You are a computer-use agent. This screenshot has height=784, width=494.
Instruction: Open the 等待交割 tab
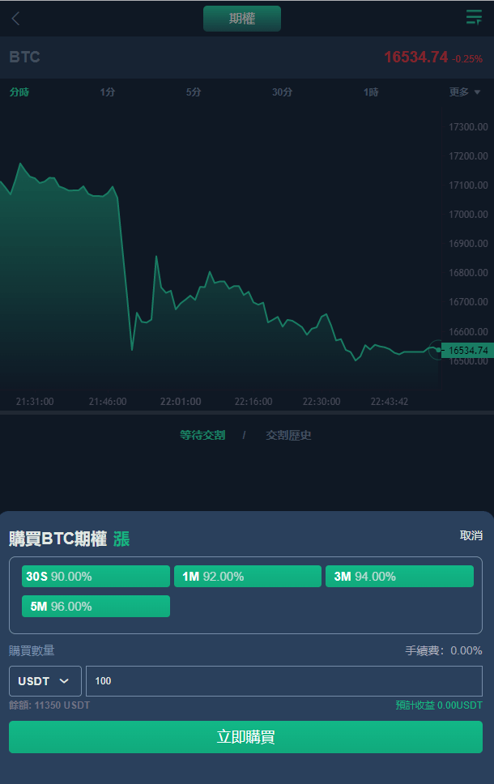pos(202,435)
